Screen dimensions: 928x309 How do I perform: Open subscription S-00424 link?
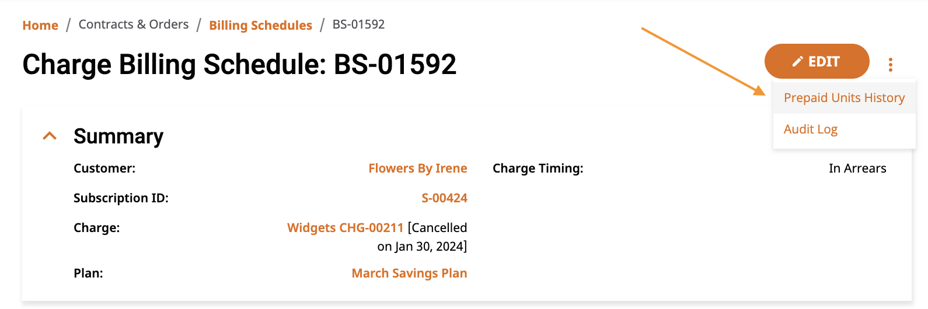coord(445,198)
